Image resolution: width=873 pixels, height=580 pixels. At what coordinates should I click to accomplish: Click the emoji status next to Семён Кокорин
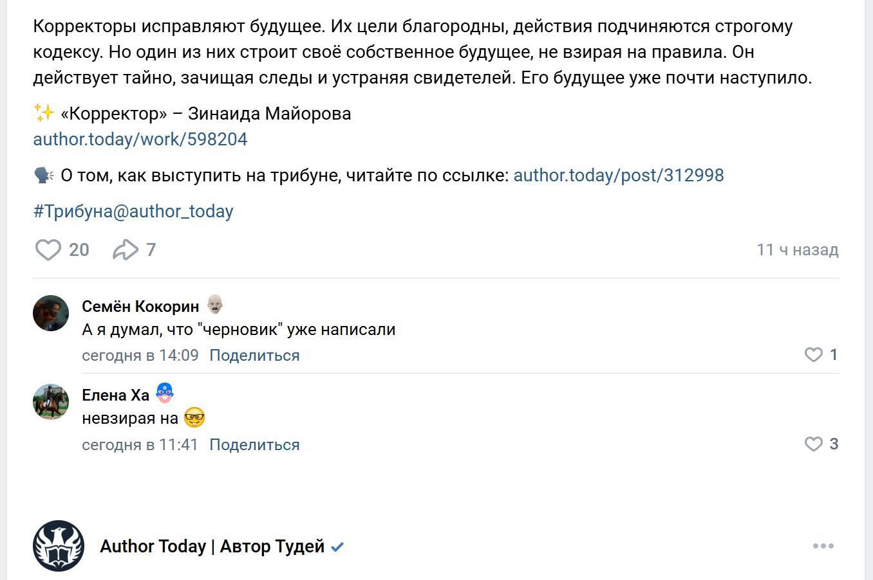(x=215, y=304)
